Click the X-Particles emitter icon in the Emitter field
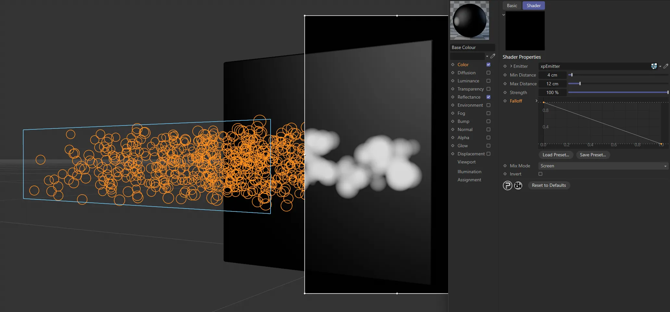This screenshot has width=670, height=312. [x=654, y=66]
